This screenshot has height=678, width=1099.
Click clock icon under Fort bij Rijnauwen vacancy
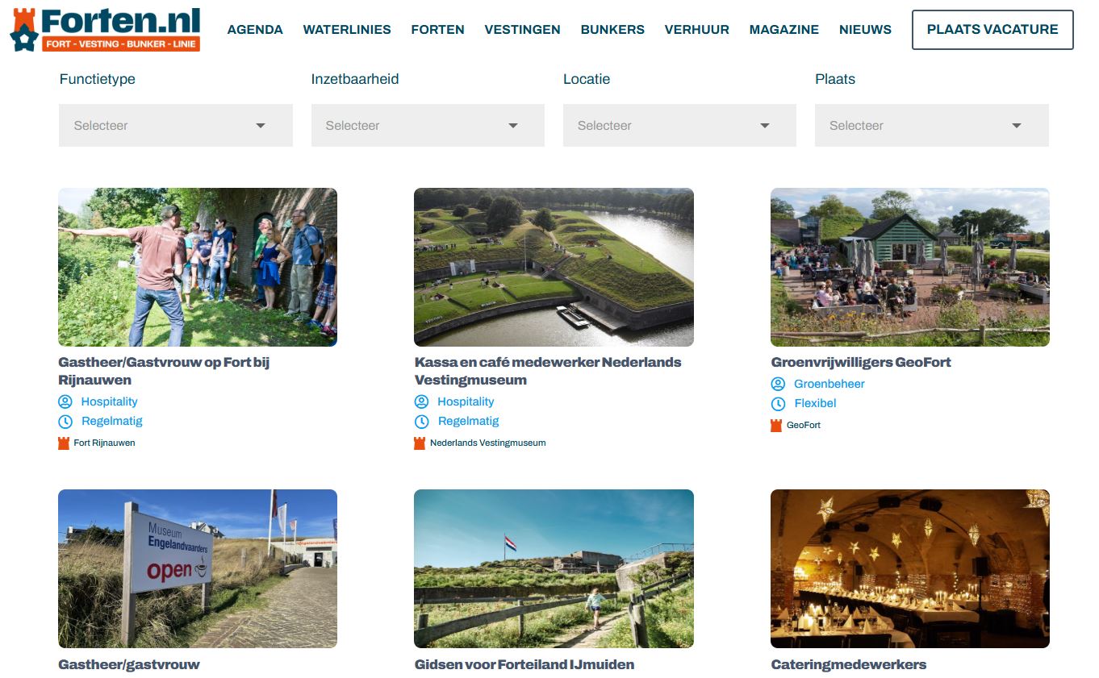coord(65,422)
